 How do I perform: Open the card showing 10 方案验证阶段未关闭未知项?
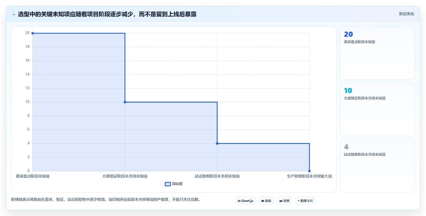(377, 109)
